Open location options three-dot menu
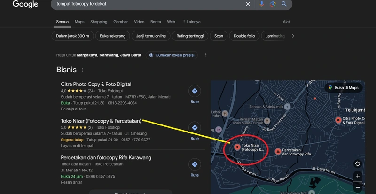The width and height of the screenshot is (376, 194). 206,55
